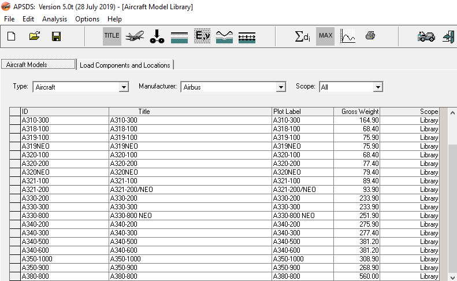Select Title cell A330-800 NEO
The image size is (457, 281).
(190, 216)
